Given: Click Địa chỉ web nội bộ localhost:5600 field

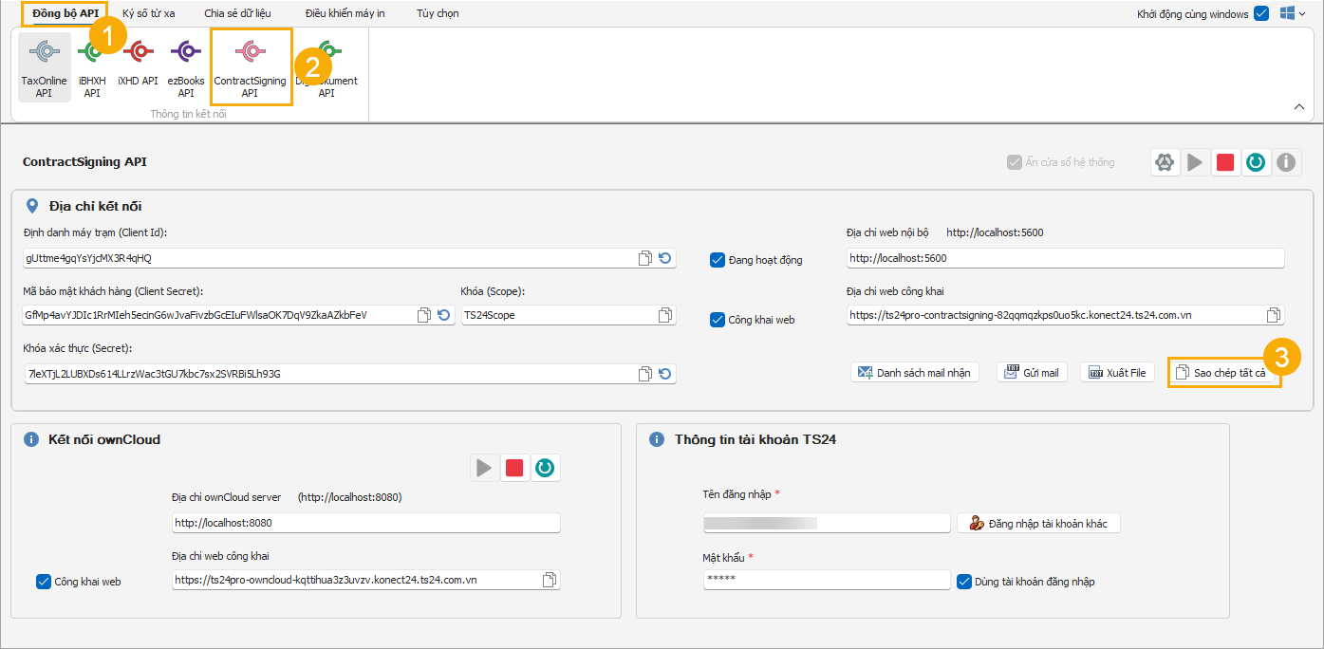Looking at the screenshot, I should (1065, 258).
